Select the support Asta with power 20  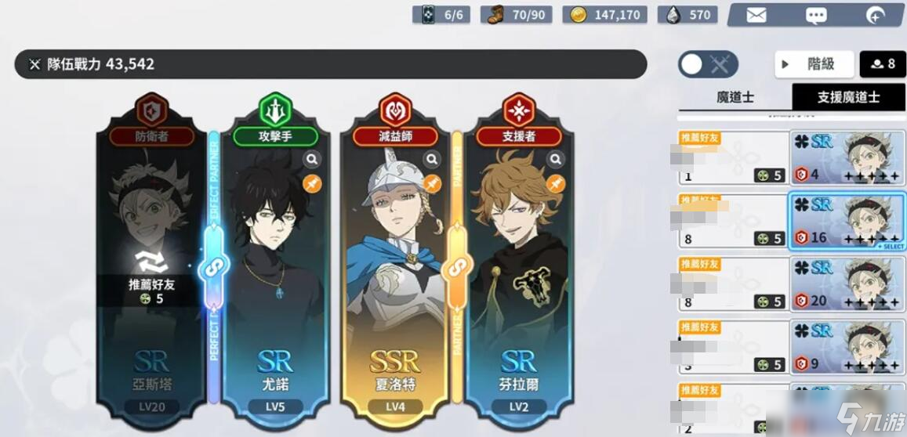847,284
